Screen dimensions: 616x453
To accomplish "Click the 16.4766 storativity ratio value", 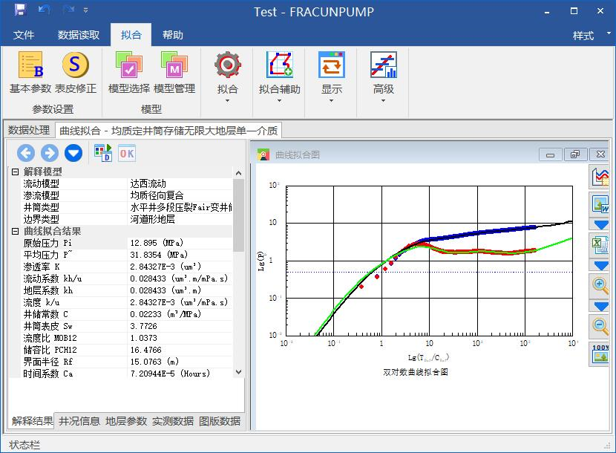I will [145, 350].
